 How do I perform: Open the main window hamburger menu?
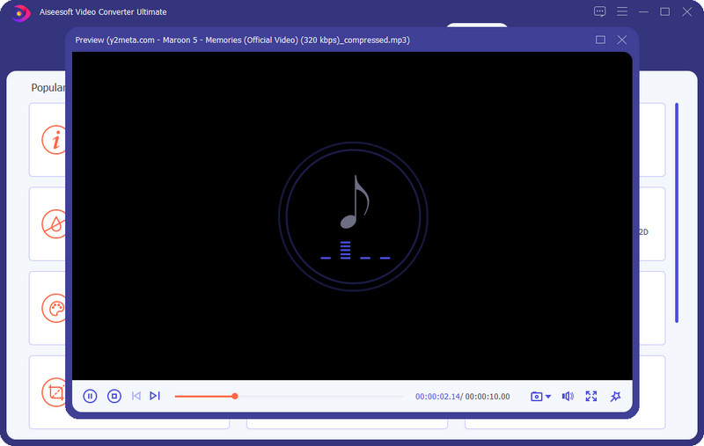point(622,11)
